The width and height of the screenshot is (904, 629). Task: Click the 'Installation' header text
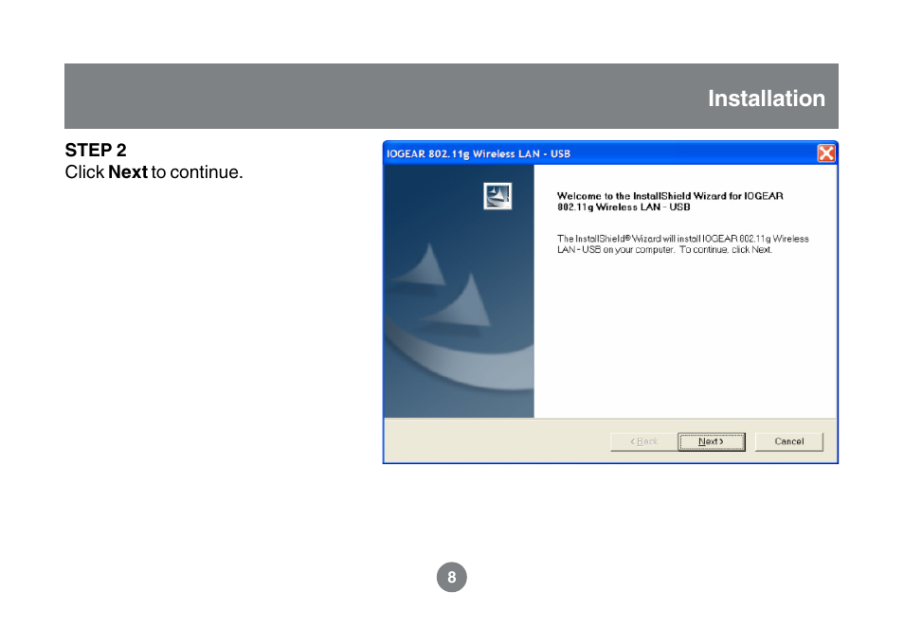(x=767, y=99)
